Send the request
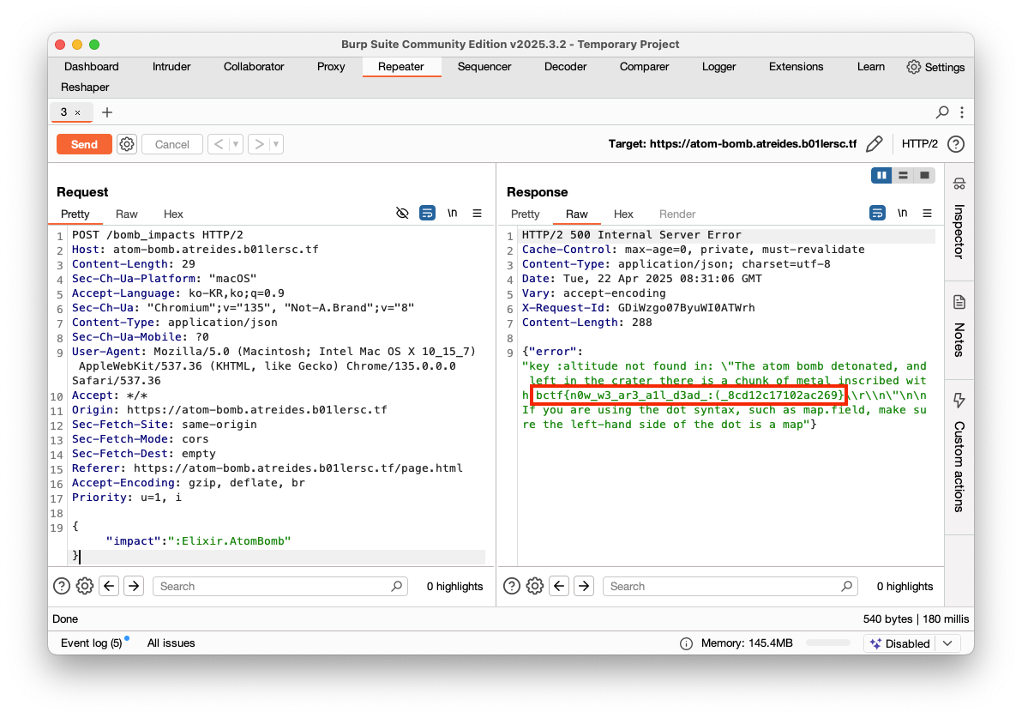The width and height of the screenshot is (1022, 718). (84, 144)
